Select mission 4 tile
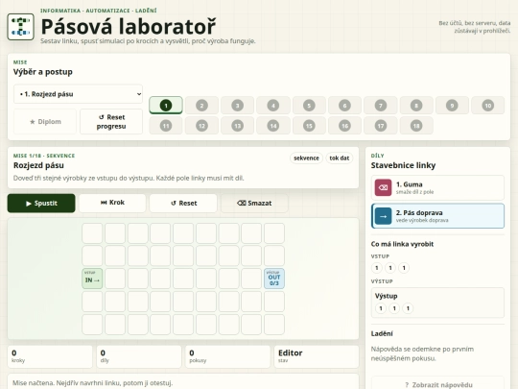The height and width of the screenshot is (389, 518). [273, 106]
